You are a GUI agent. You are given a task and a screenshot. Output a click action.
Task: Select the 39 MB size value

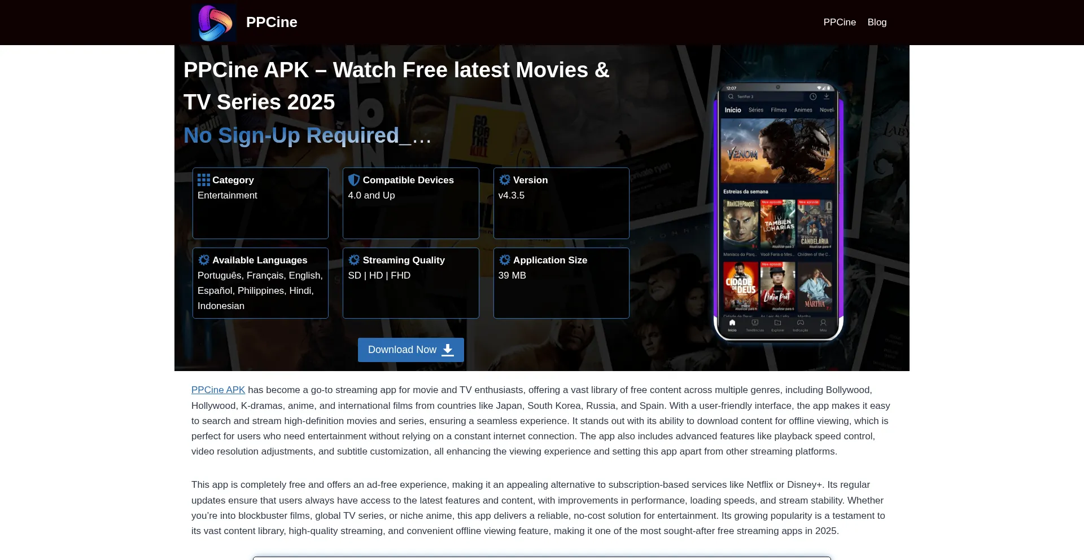pos(512,275)
